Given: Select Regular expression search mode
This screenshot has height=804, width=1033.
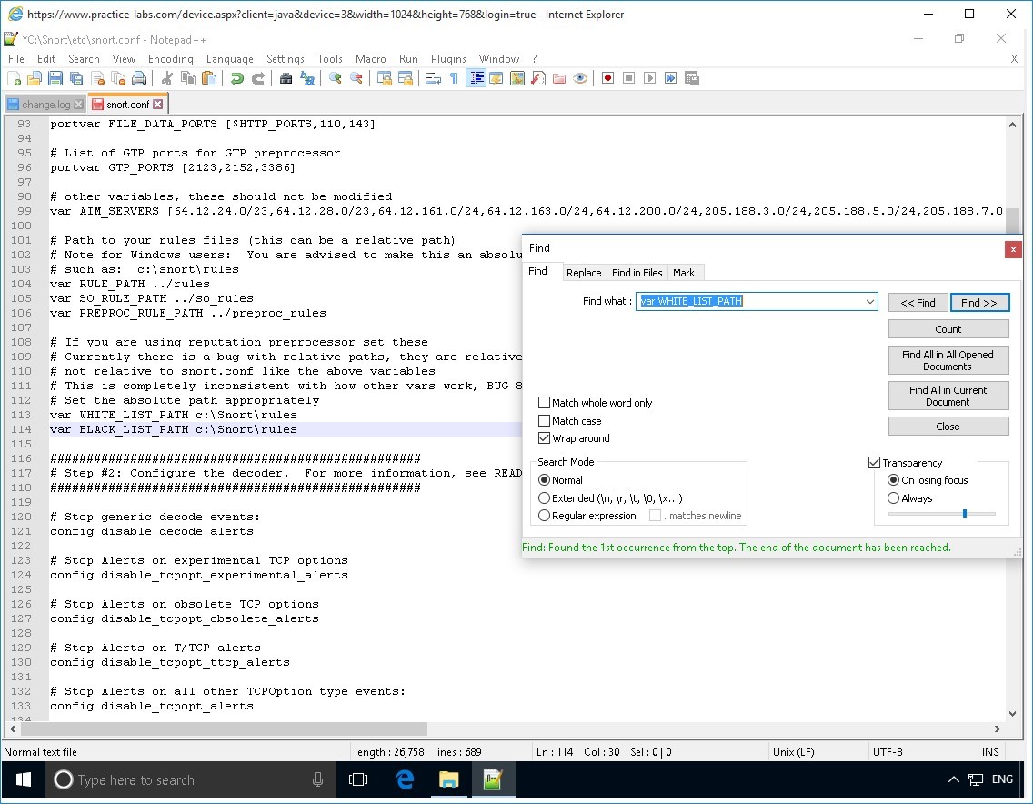Looking at the screenshot, I should point(545,516).
